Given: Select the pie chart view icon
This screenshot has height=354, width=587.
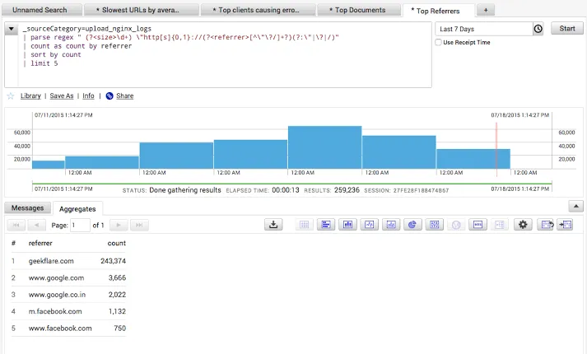Looking at the screenshot, I should [414, 225].
